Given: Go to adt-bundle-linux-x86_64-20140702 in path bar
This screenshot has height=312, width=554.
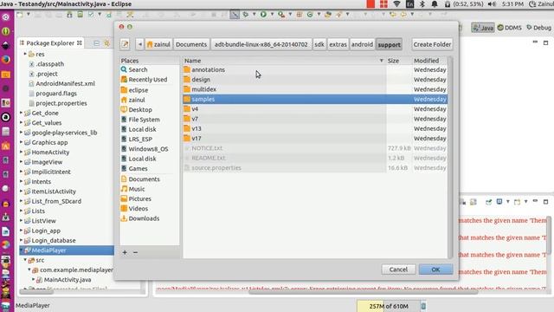Looking at the screenshot, I should (261, 44).
